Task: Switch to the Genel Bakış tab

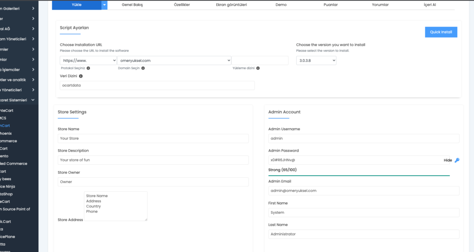Action: tap(132, 5)
